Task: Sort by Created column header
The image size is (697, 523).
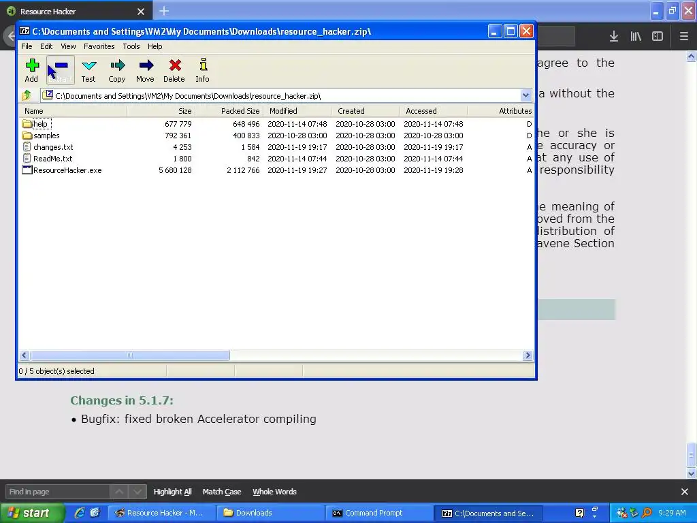Action: (365, 111)
